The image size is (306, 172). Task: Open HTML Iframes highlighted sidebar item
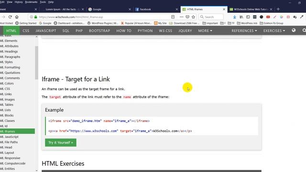click(x=17, y=131)
